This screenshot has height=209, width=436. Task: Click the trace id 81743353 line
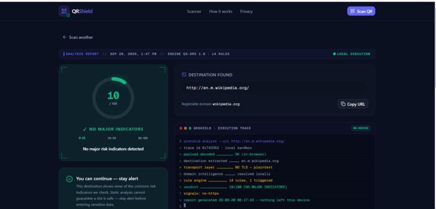pos(215,148)
